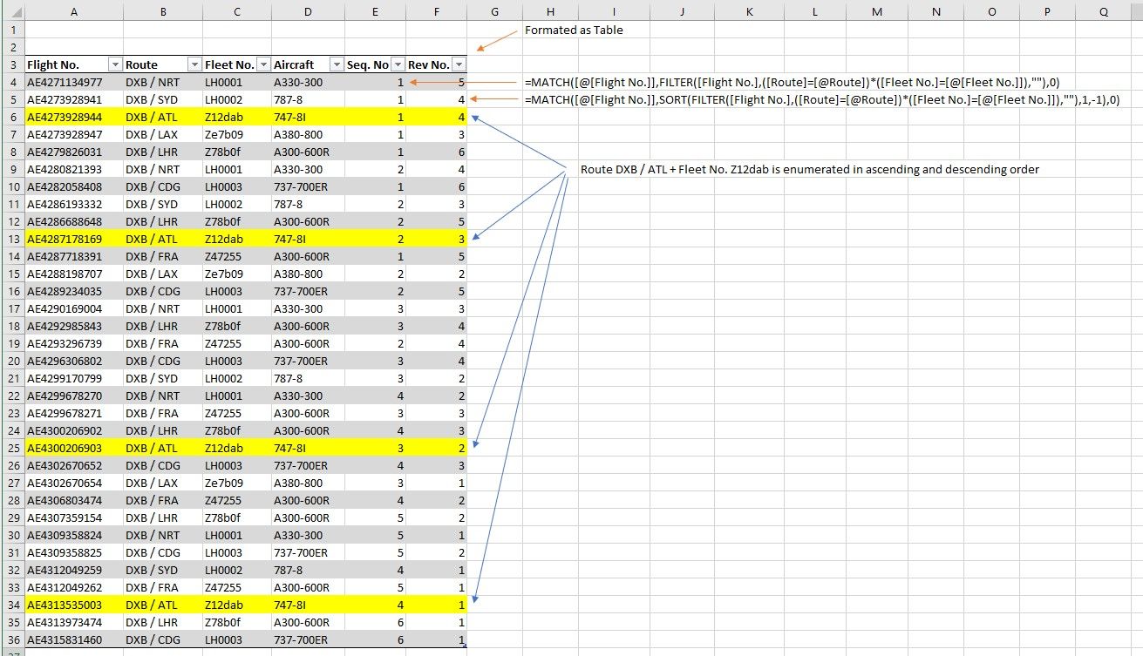Select row header 13
This screenshot has width=1143, height=656.
(x=12, y=239)
